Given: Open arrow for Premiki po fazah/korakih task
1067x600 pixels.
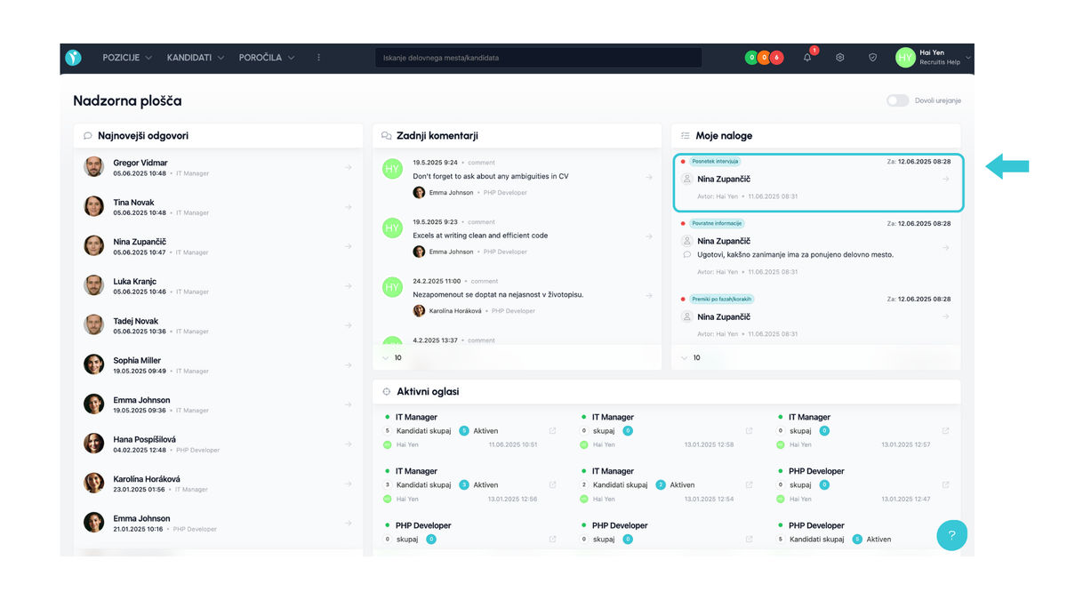Looking at the screenshot, I should [x=945, y=316].
